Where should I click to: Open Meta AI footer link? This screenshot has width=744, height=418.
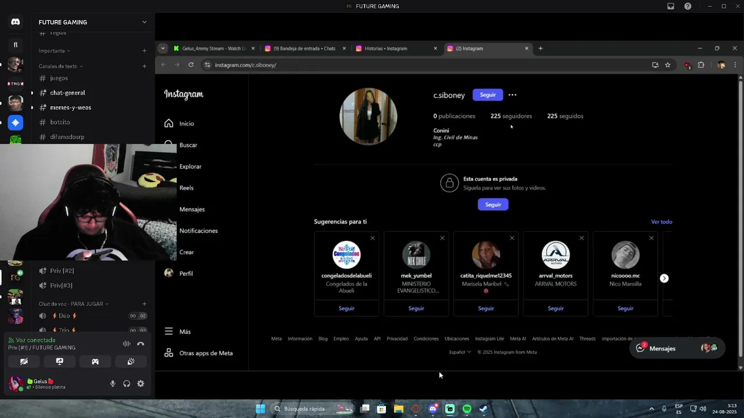[x=518, y=338]
